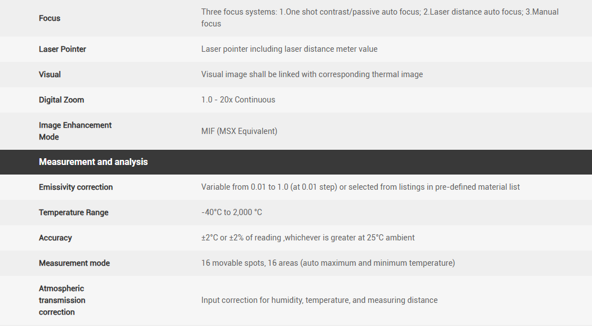Click the laser distance meter value text
Image resolution: width=592 pixels, height=326 pixels.
(x=289, y=49)
